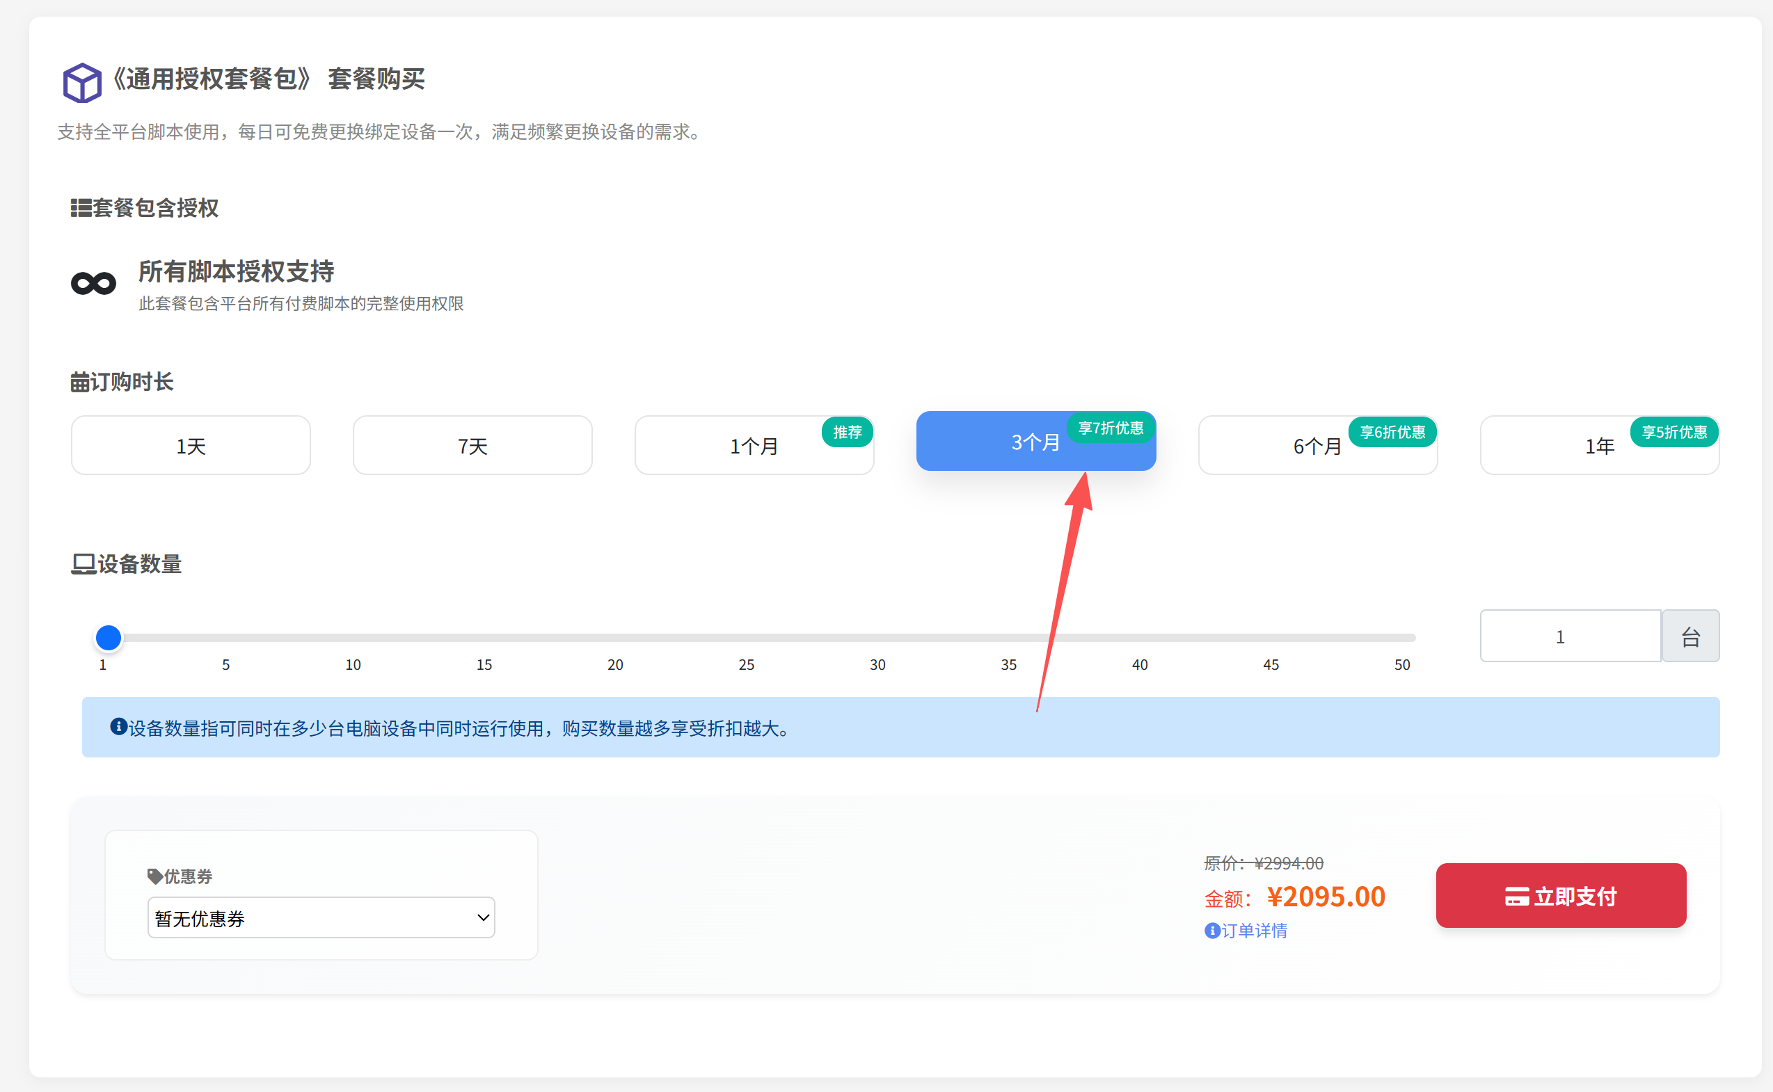Click the calendar icon beside 订购时长
The width and height of the screenshot is (1773, 1092).
coord(79,382)
